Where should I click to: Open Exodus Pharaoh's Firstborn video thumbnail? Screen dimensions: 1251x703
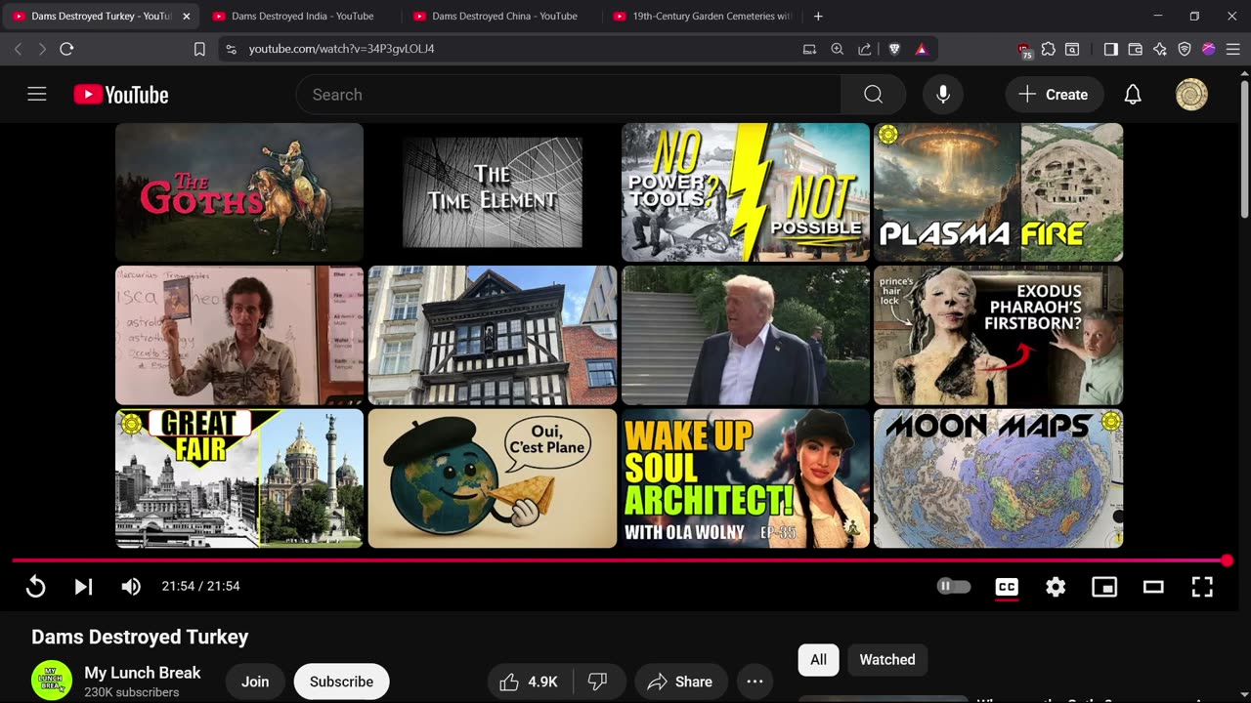point(998,335)
